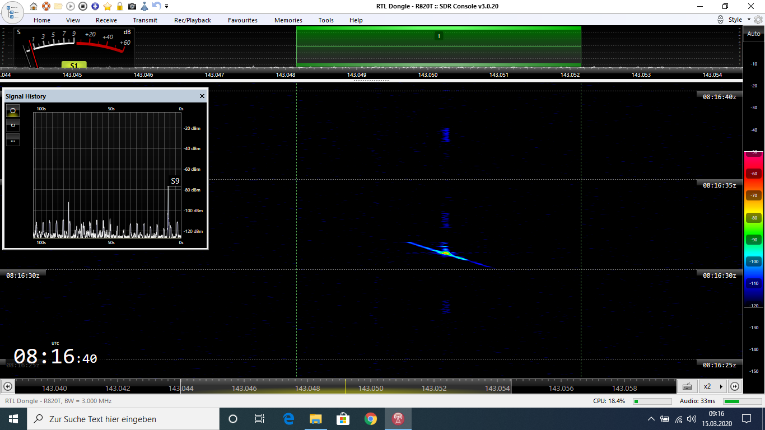Click the UTC clock display 08:16:40
This screenshot has height=430, width=765.
[x=55, y=356]
